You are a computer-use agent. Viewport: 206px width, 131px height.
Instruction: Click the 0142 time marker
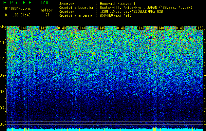[42, 28]
